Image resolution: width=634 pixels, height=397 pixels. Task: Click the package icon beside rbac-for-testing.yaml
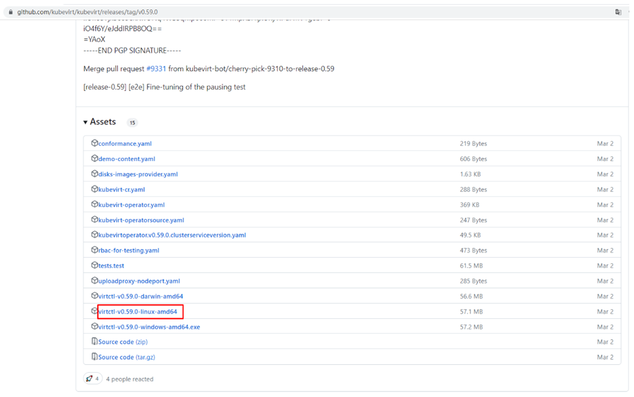[x=95, y=250]
